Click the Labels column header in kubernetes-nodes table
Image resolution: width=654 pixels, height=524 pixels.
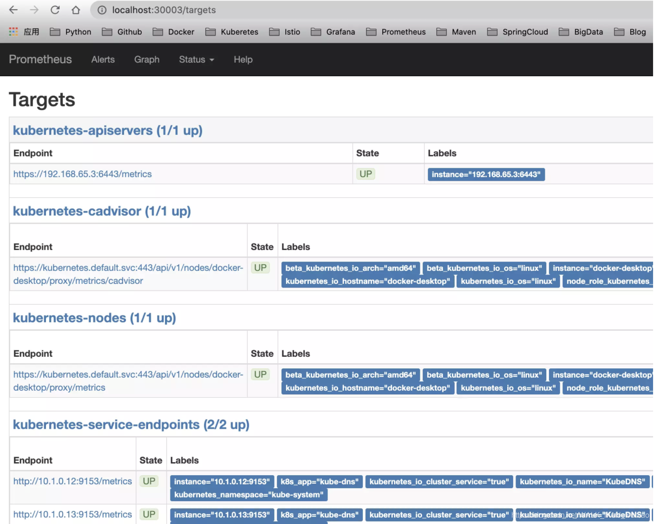[x=296, y=354]
